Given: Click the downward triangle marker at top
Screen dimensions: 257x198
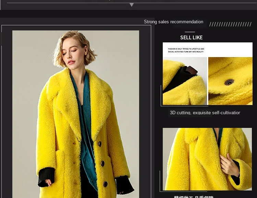Looking at the screenshot, I should click(x=132, y=5).
